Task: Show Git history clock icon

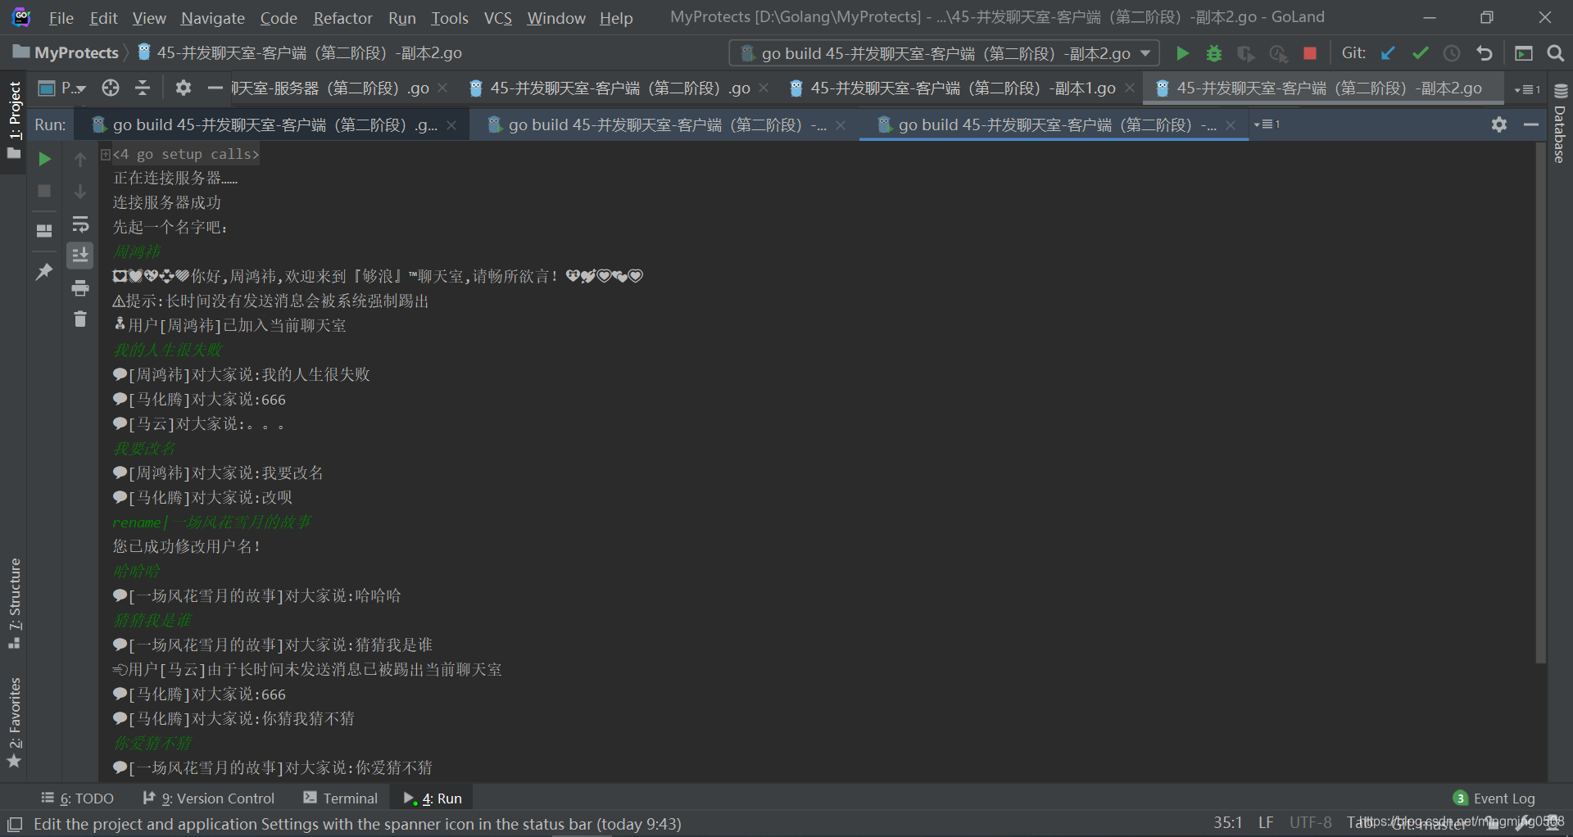Action: 1452,53
